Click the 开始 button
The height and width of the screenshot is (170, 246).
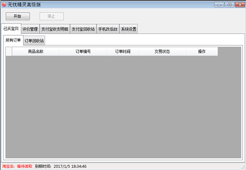click(x=18, y=16)
